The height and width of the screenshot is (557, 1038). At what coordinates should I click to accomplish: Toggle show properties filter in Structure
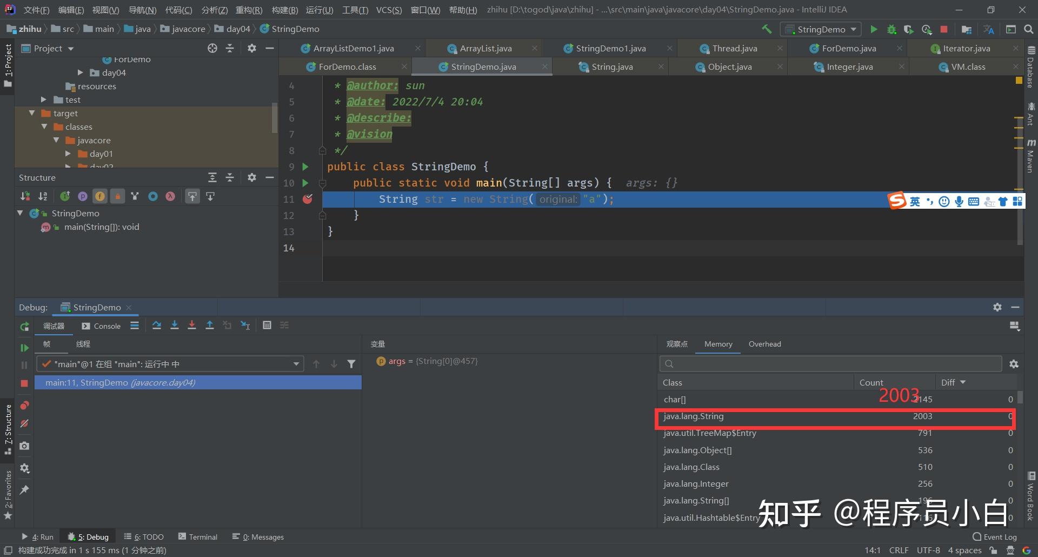pyautogui.click(x=83, y=196)
